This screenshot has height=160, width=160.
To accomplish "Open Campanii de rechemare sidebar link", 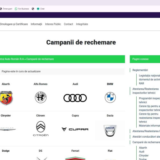I will tap(146, 142).
